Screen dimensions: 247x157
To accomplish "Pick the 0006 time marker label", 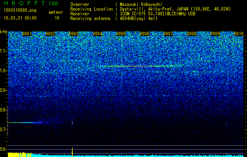I will pyautogui.click(x=145, y=34).
